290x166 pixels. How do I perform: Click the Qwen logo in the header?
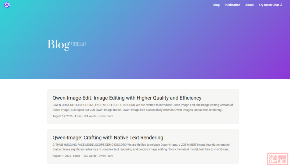[7, 5]
